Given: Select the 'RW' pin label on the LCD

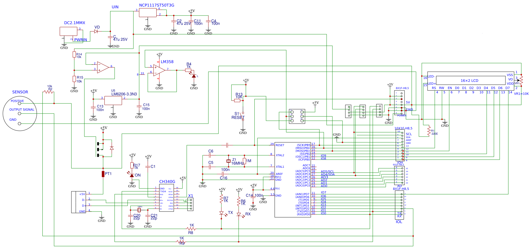Looking at the screenshot, I should pyautogui.click(x=441, y=88).
